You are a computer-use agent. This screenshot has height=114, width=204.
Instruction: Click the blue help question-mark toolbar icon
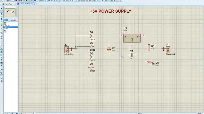35,1
